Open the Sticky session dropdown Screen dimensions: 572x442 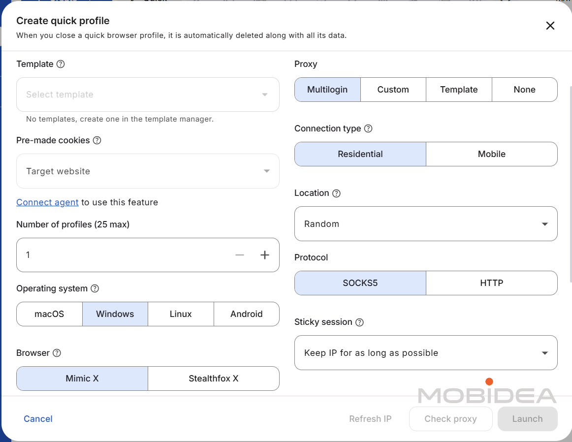(x=425, y=353)
